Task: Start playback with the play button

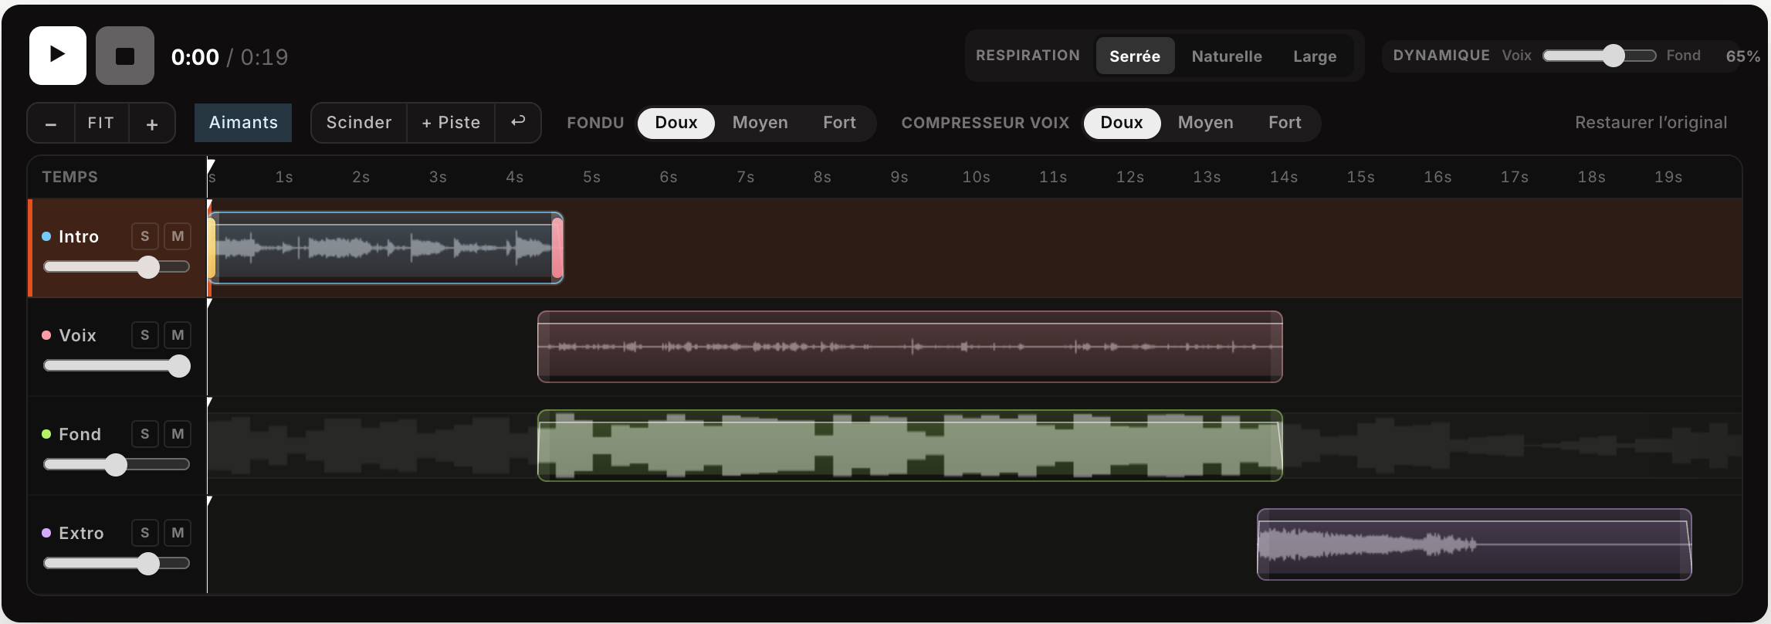Action: click(58, 56)
